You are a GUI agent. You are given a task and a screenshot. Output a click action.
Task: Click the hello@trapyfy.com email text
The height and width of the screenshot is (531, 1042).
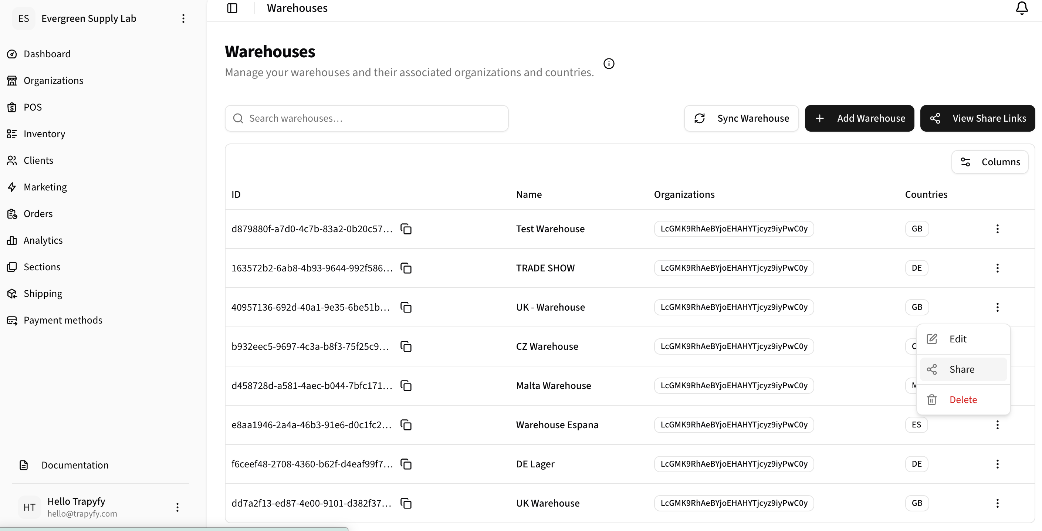[82, 514]
